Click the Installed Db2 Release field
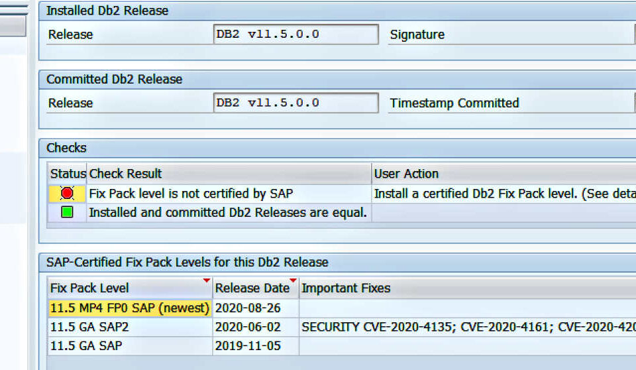The width and height of the screenshot is (636, 370). (295, 34)
